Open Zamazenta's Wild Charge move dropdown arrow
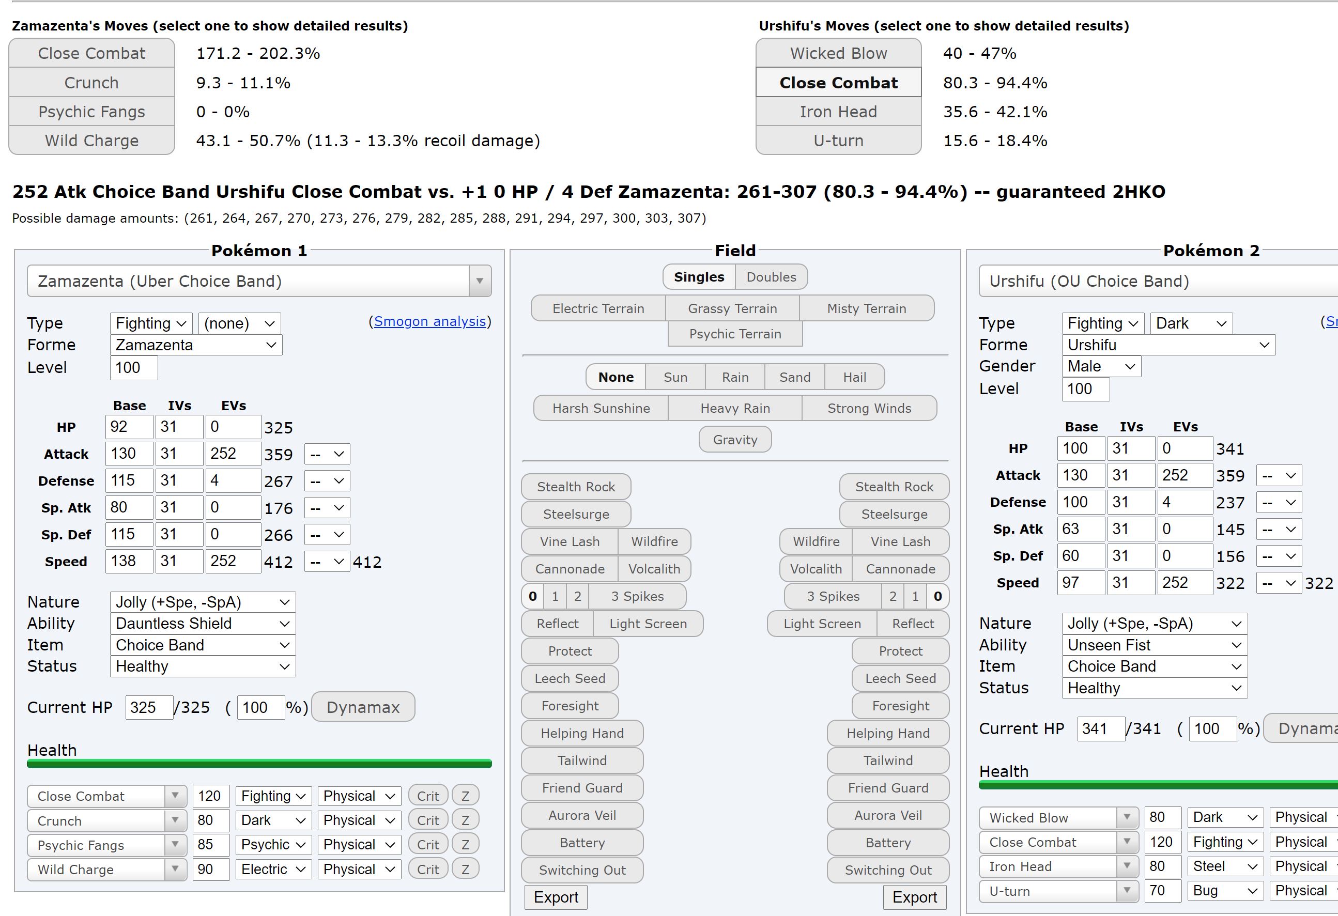This screenshot has width=1338, height=916. point(175,869)
